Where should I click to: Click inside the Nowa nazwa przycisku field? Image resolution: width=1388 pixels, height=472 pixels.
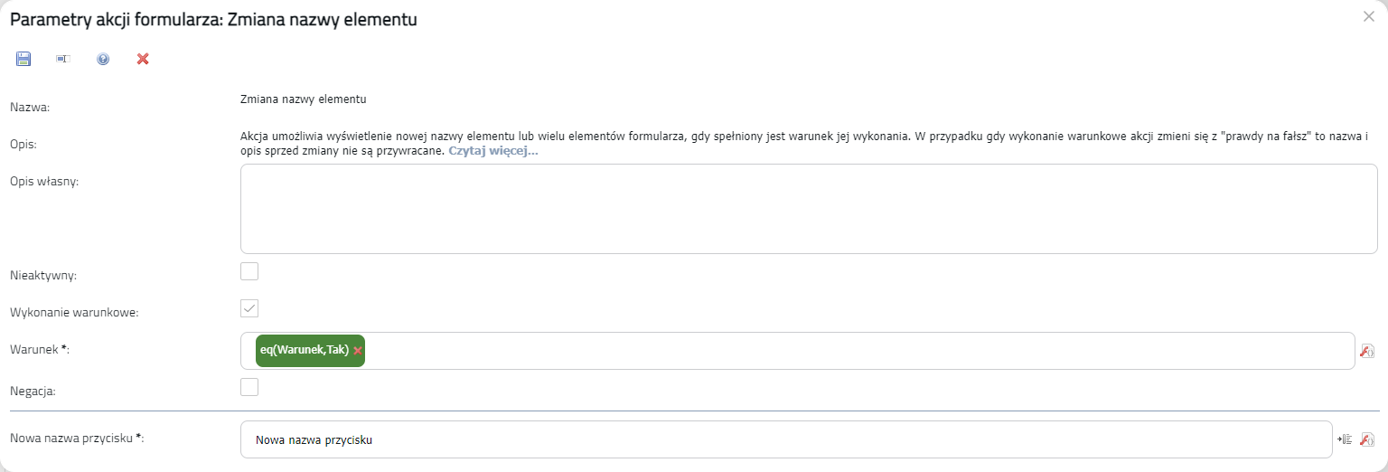tap(786, 440)
